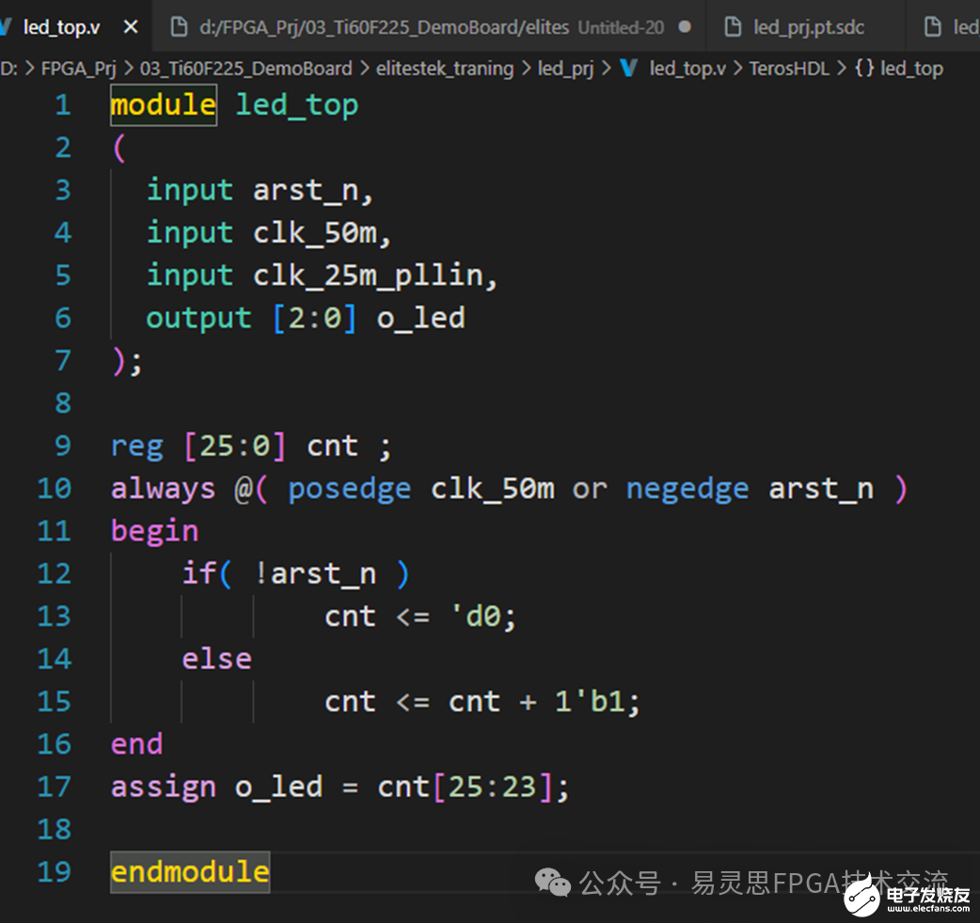The height and width of the screenshot is (923, 980).
Task: Expand the elitestek_traning breadcrumb folder
Action: (x=445, y=69)
